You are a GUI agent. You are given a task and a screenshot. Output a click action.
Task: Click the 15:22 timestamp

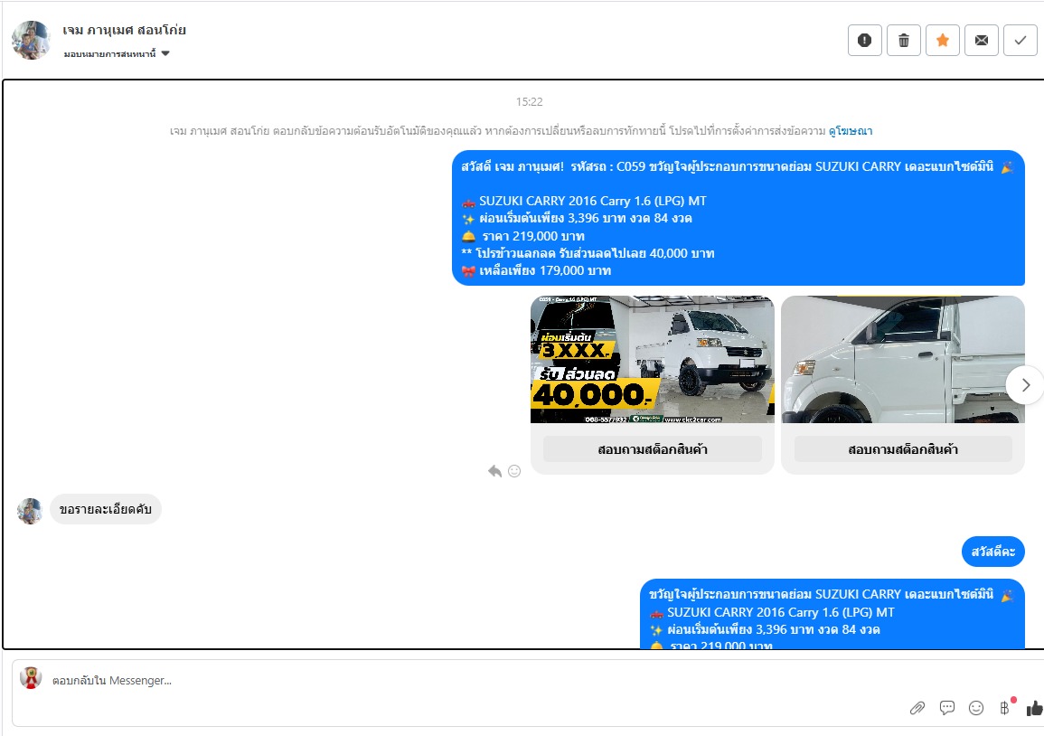click(530, 102)
